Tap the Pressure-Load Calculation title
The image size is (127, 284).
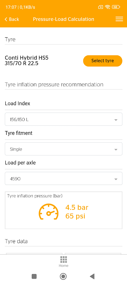pyautogui.click(x=64, y=19)
